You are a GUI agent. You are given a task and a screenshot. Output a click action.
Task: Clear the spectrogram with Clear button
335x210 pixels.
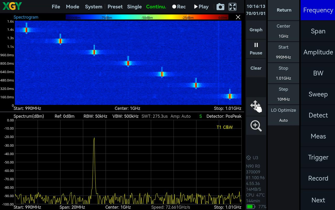click(256, 68)
